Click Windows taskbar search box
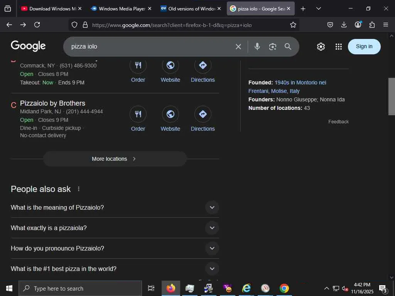Viewport: 395px width, 296px height. pyautogui.click(x=80, y=288)
